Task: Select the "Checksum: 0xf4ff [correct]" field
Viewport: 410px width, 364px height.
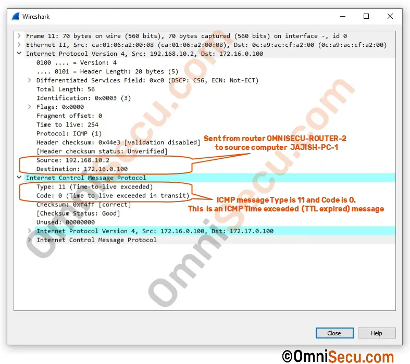Action: 83,205
